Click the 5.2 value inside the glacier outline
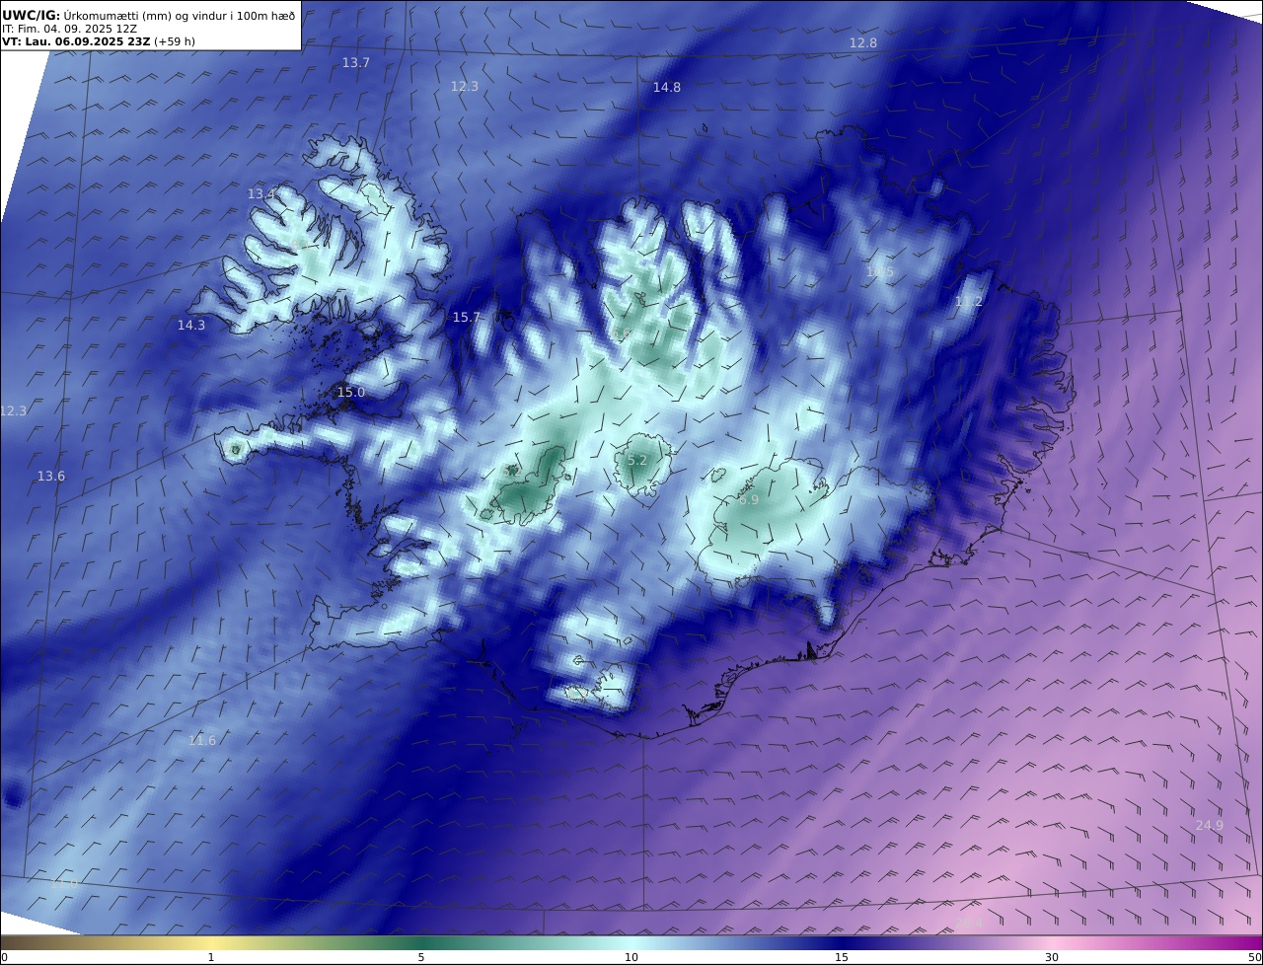Viewport: 1263px width, 965px height. tap(637, 460)
